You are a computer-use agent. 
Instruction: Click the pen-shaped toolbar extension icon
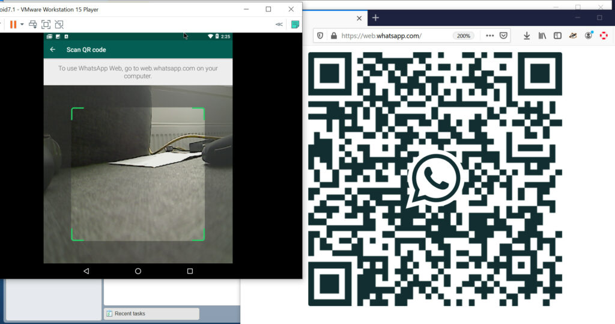click(573, 35)
